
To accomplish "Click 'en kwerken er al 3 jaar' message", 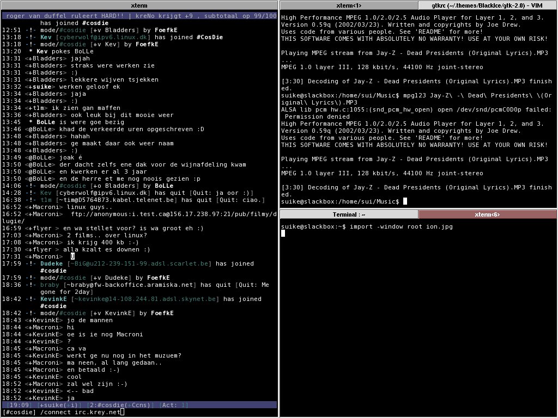I will (x=103, y=171).
